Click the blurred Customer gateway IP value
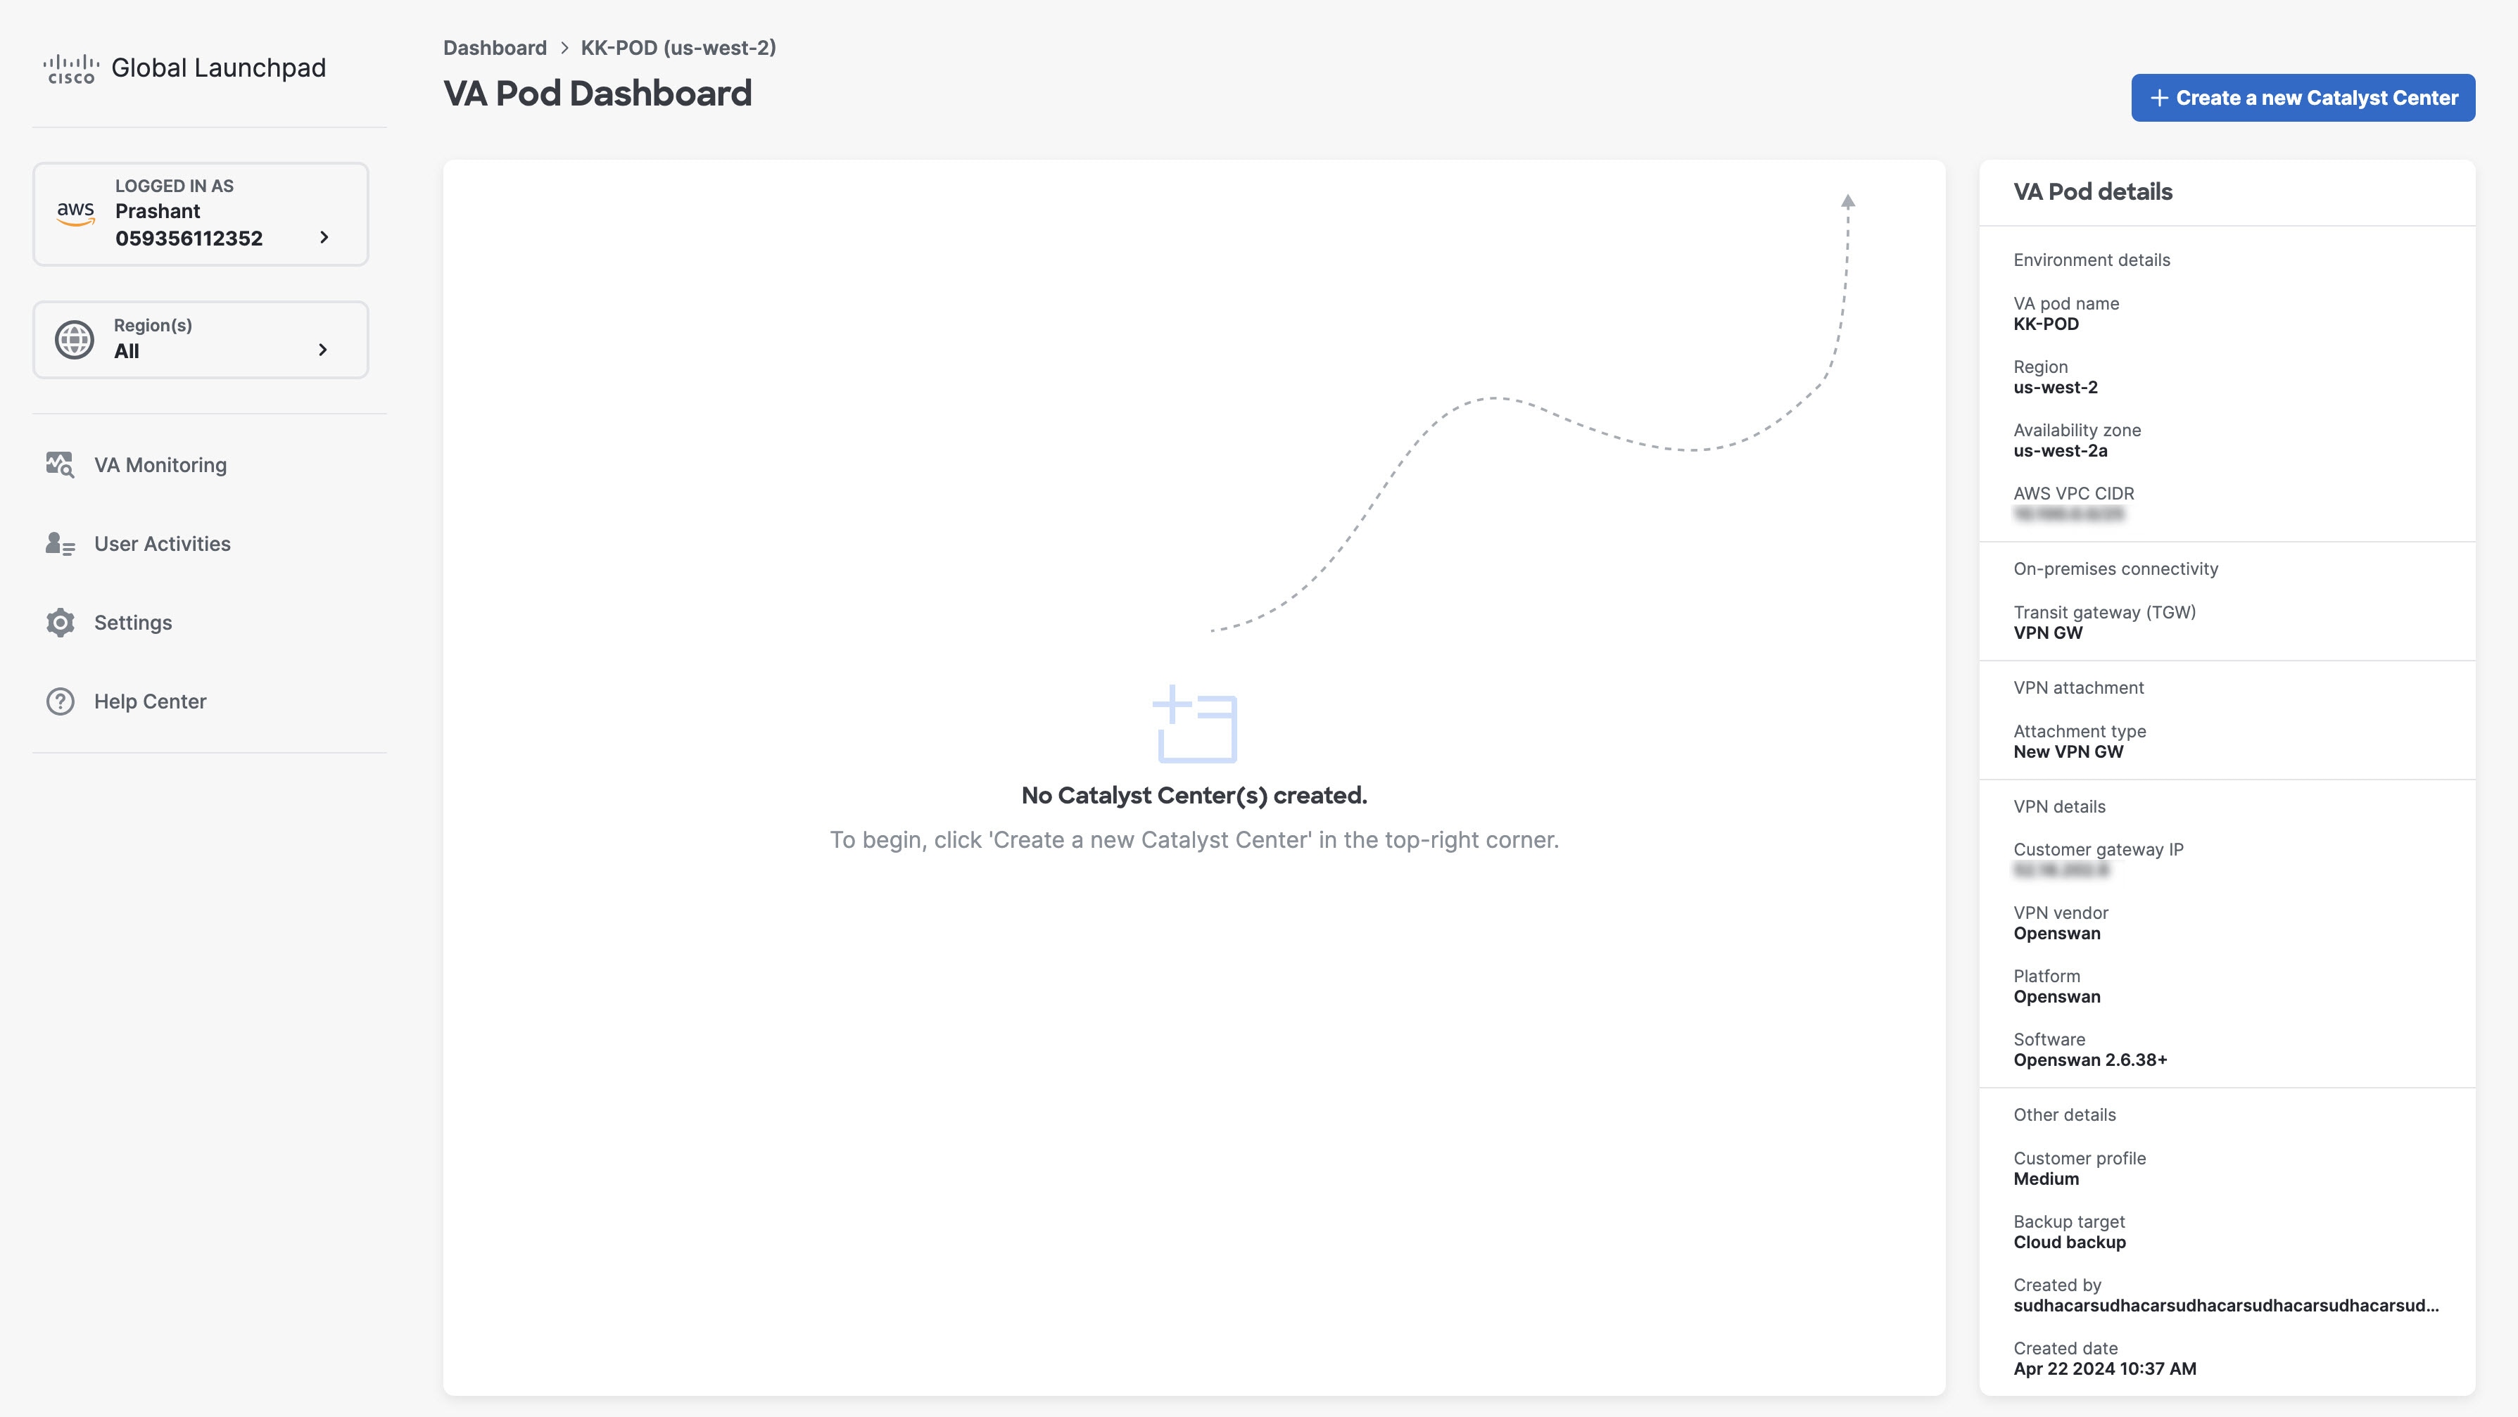This screenshot has height=1417, width=2518. click(x=2061, y=870)
